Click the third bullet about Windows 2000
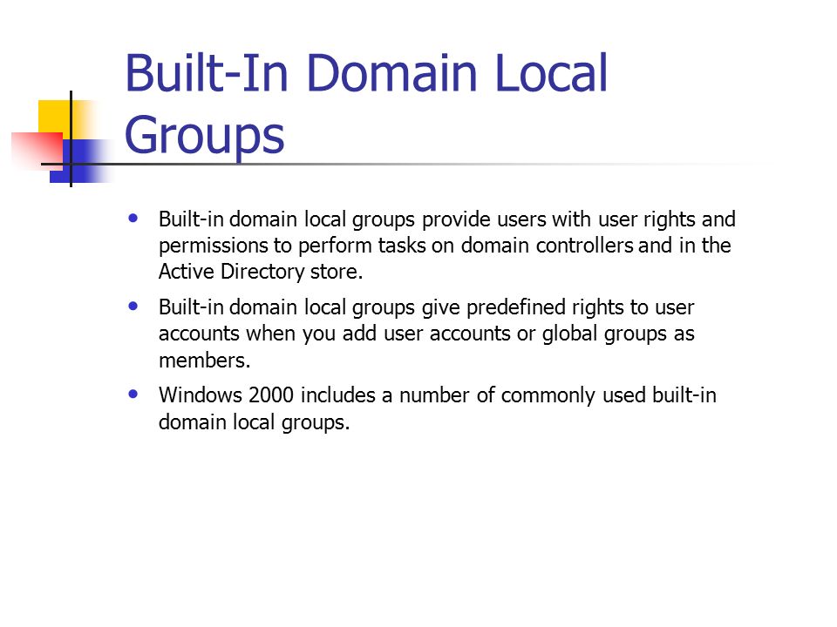The image size is (837, 627). (x=437, y=408)
